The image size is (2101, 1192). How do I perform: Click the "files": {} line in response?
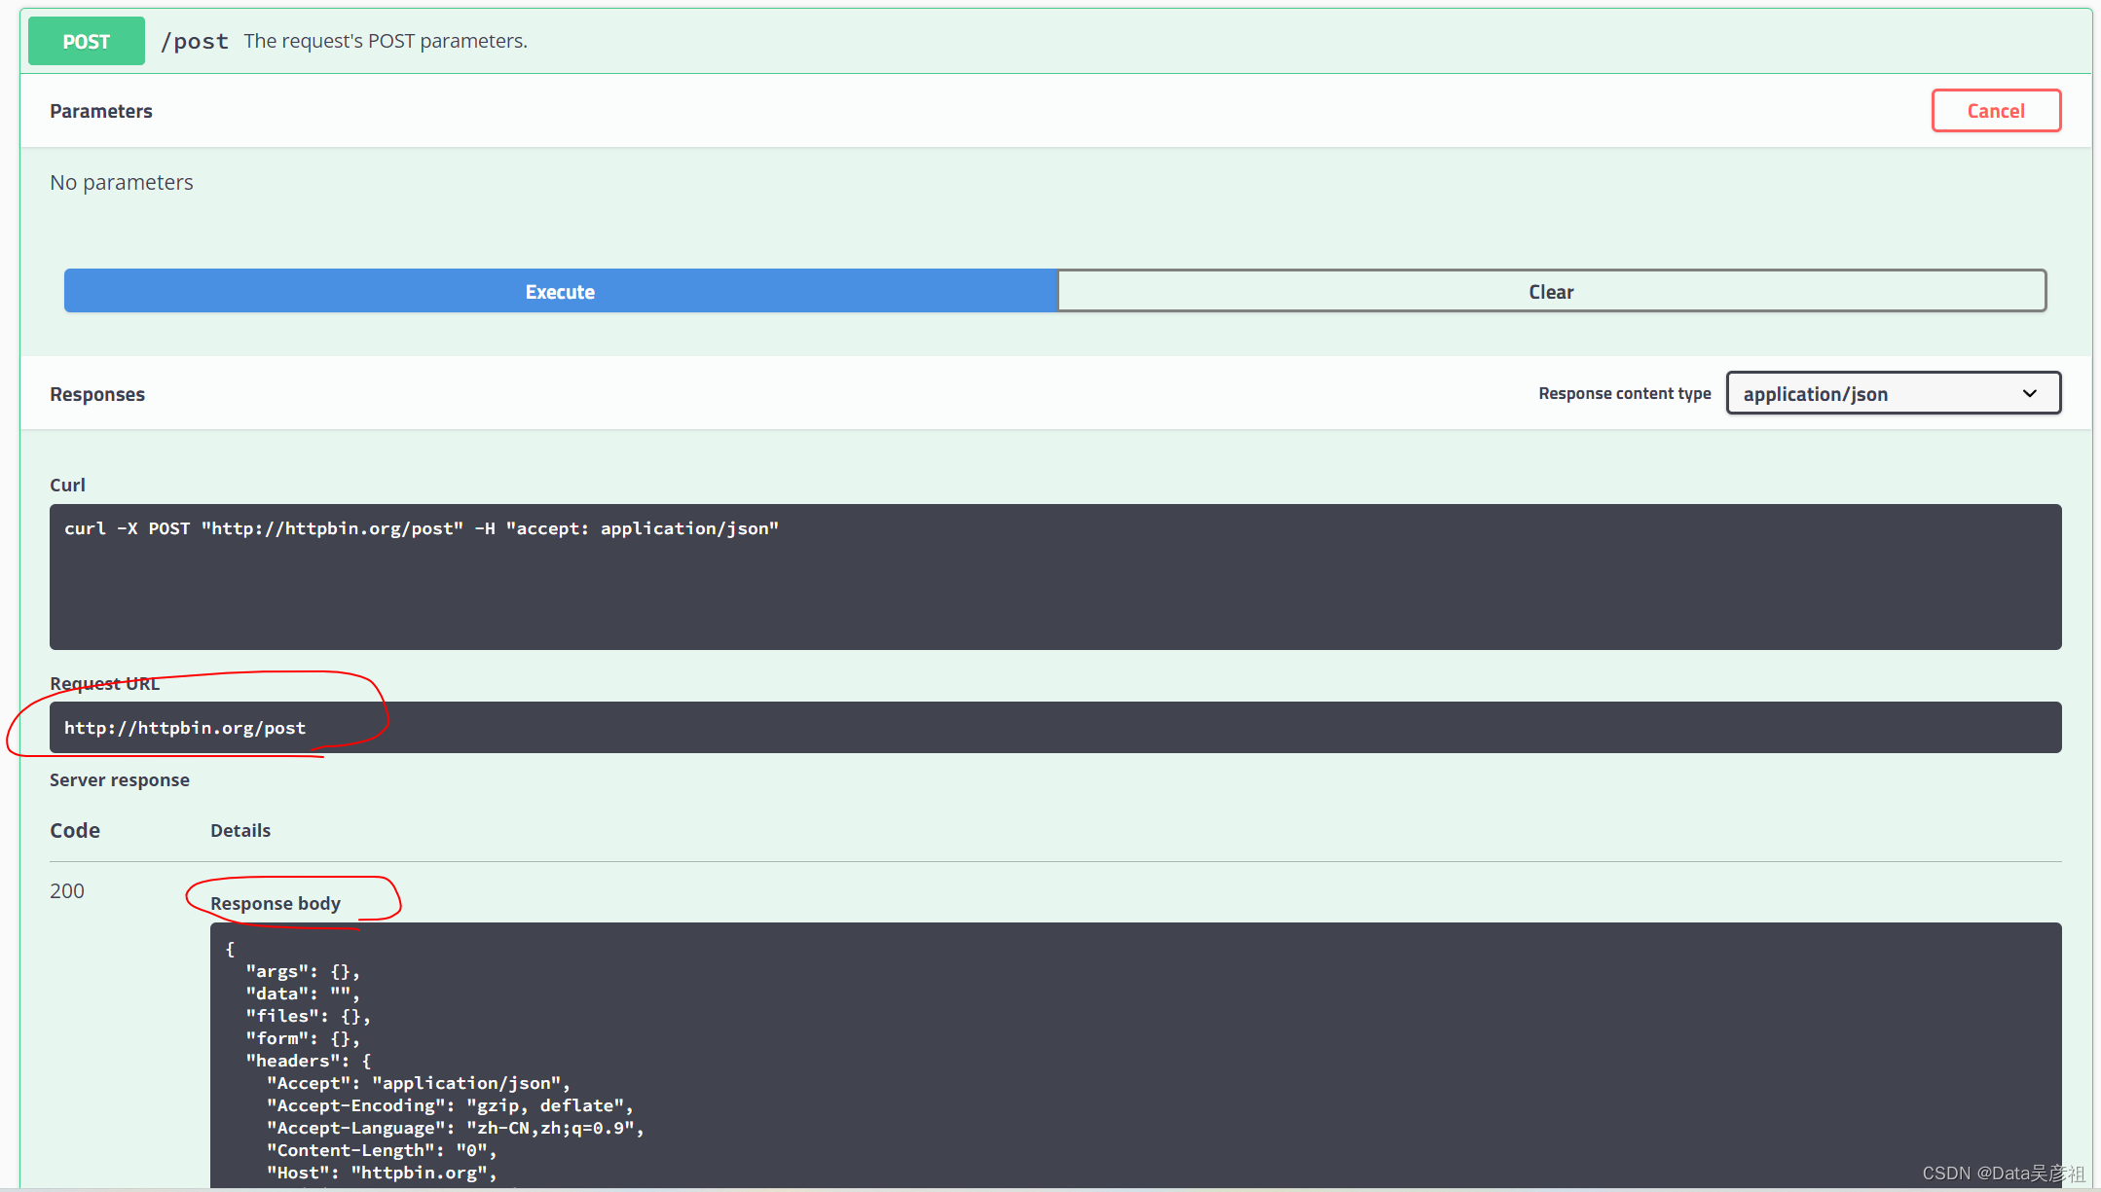tap(309, 1016)
